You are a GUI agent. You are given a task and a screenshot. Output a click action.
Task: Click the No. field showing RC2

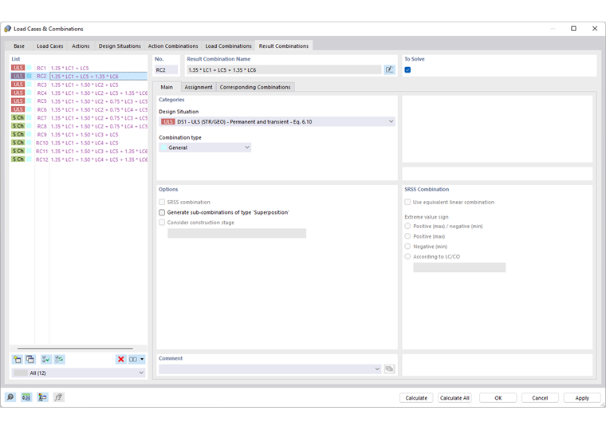tap(166, 69)
